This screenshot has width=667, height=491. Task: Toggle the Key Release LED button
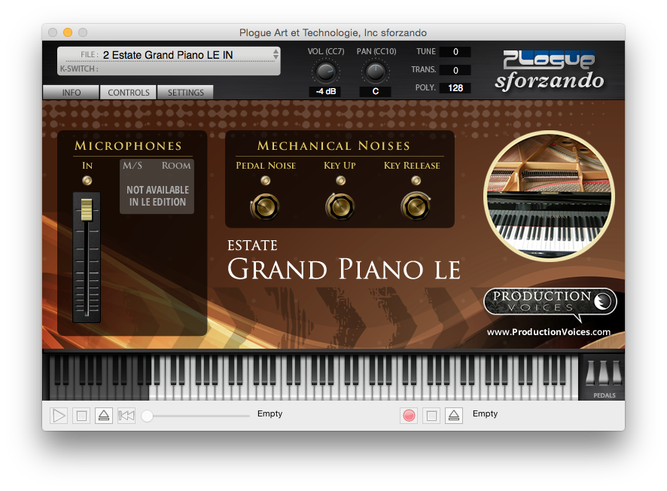[416, 181]
